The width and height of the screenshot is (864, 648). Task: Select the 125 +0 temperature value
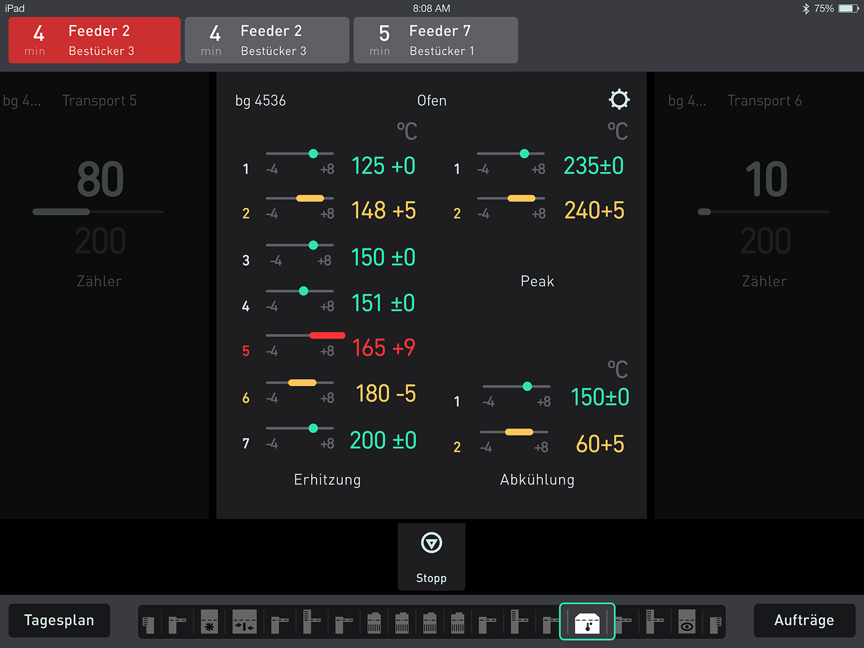pyautogui.click(x=383, y=166)
